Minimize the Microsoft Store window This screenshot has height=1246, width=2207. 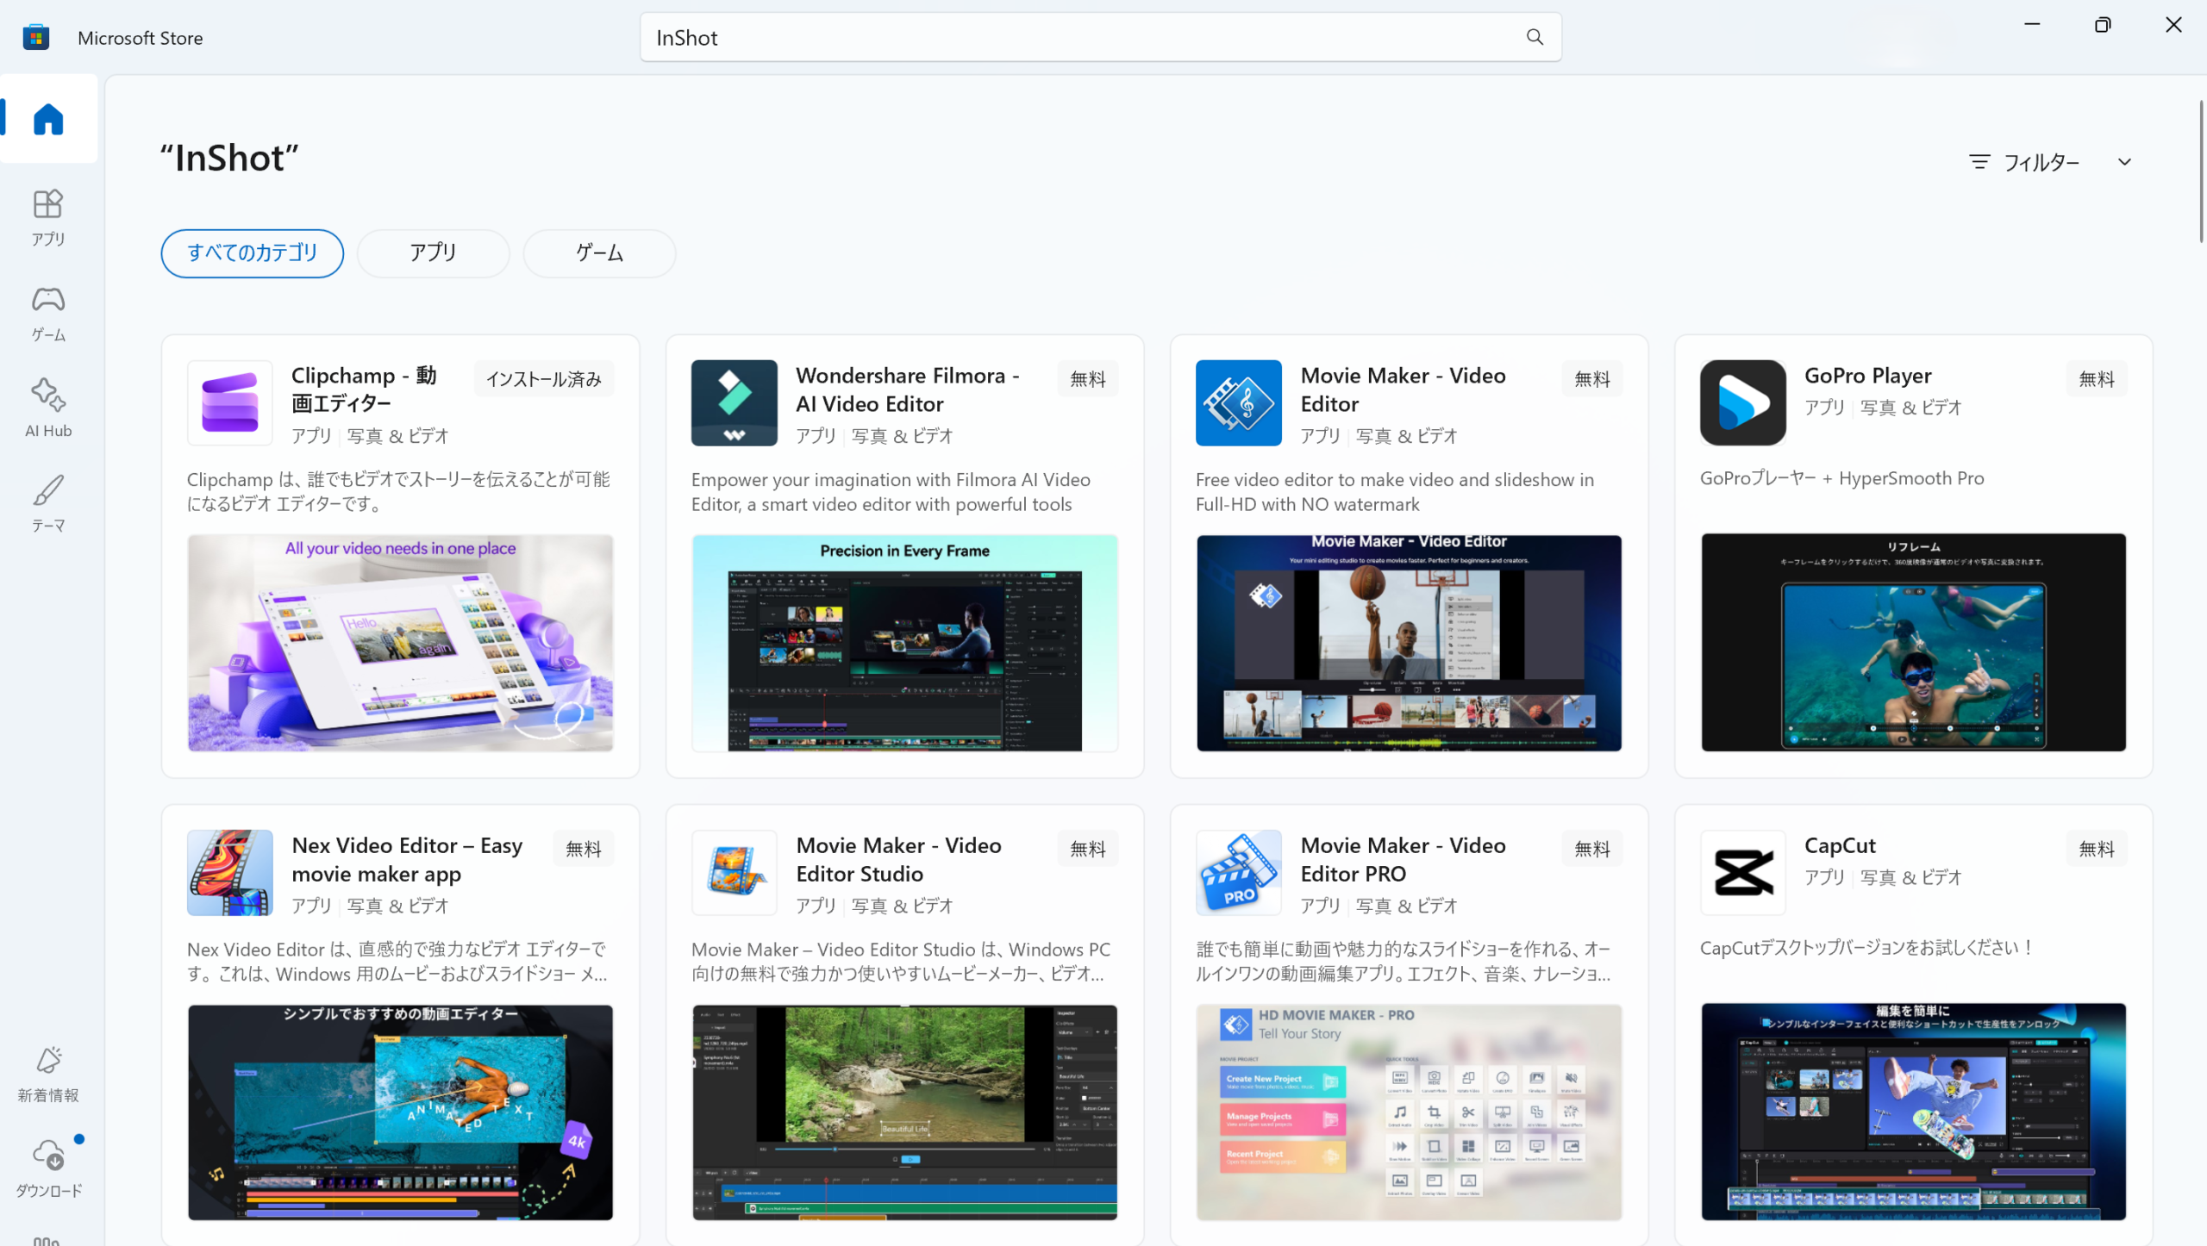(2032, 24)
